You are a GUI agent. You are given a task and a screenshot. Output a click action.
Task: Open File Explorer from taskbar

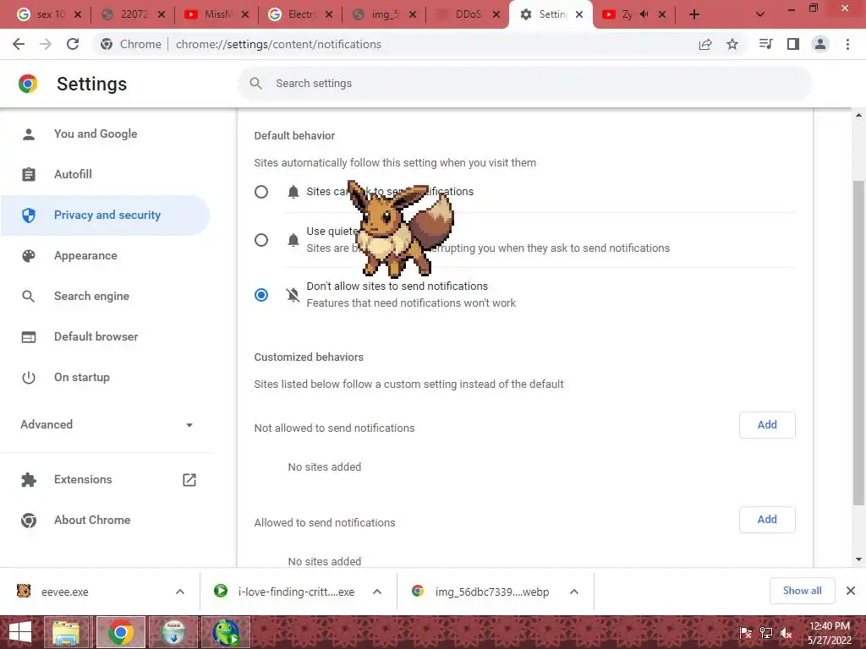click(66, 632)
